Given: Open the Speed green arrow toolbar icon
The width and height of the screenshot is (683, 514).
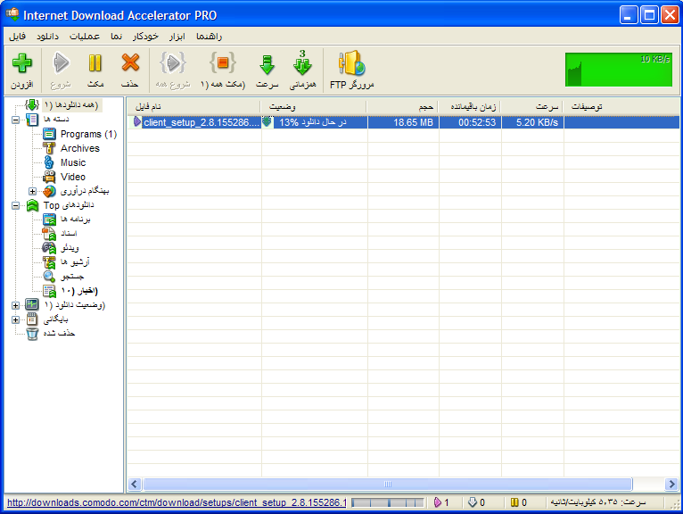Looking at the screenshot, I should tap(267, 64).
